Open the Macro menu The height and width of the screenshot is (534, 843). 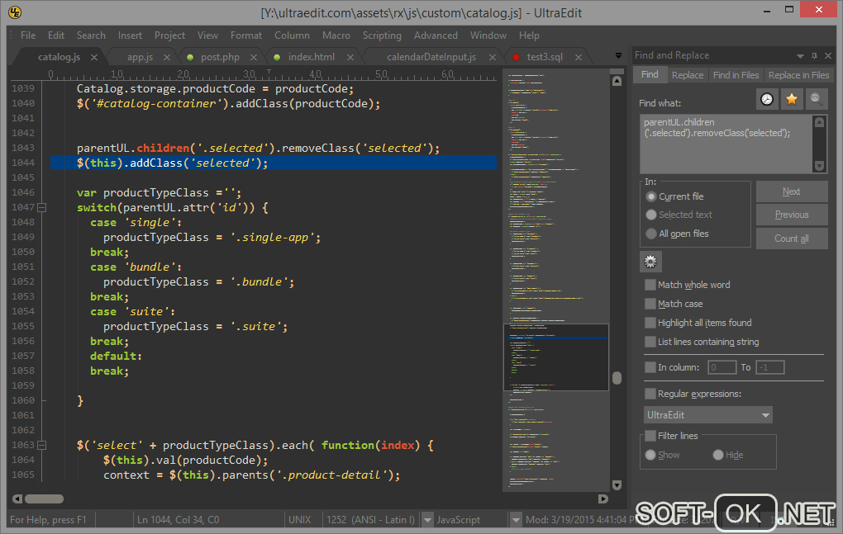[336, 35]
